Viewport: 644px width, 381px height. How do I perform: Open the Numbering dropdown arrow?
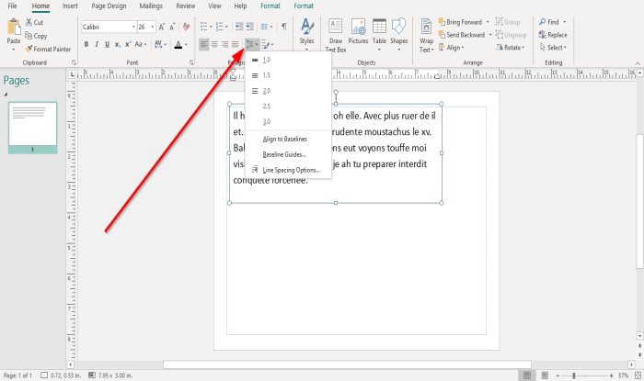(x=226, y=27)
